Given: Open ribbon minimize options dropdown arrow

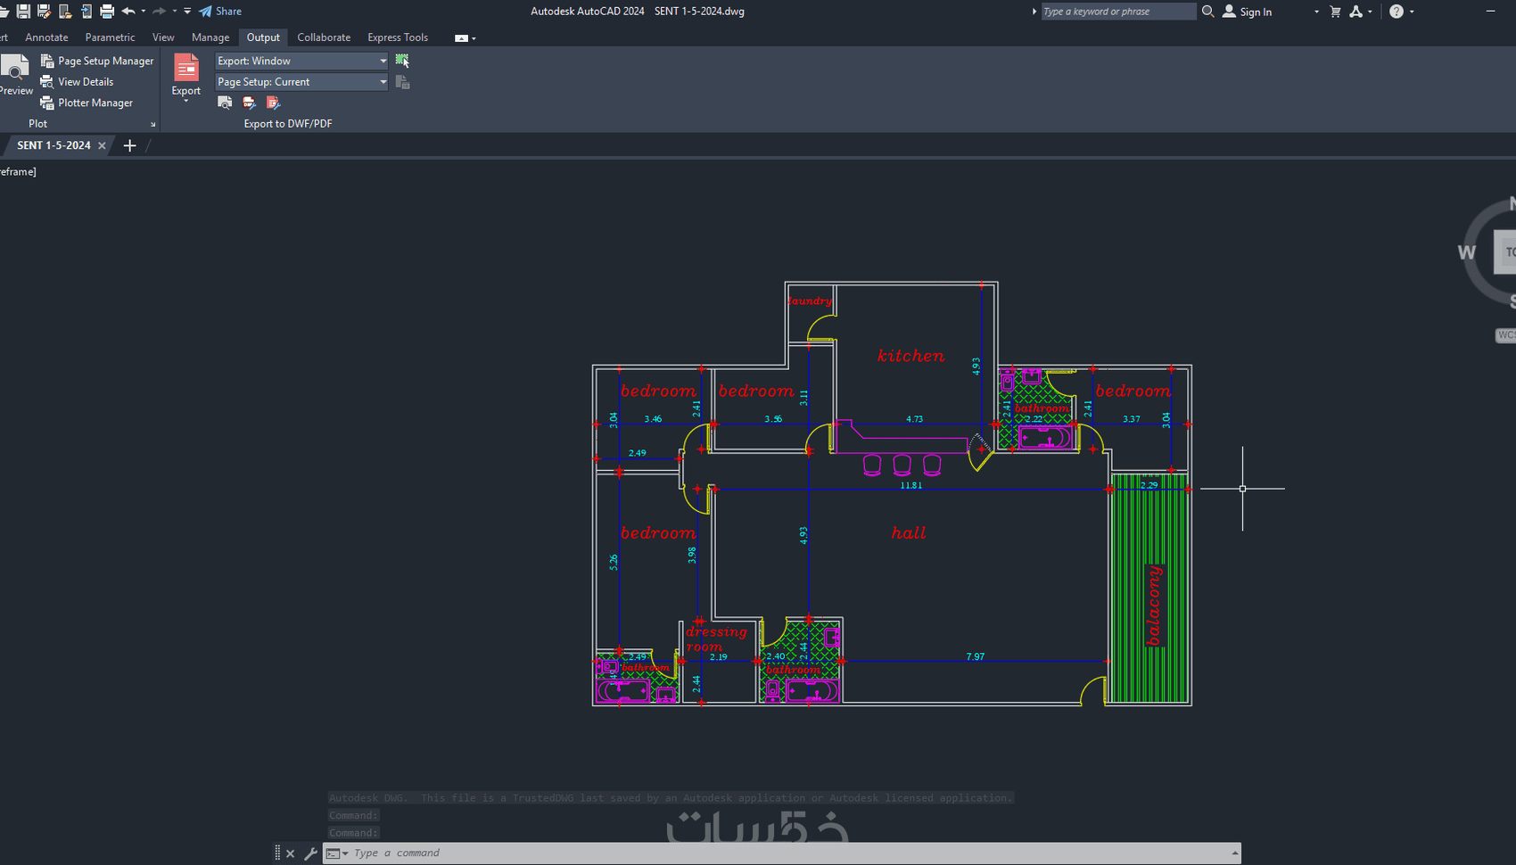Looking at the screenshot, I should (474, 38).
